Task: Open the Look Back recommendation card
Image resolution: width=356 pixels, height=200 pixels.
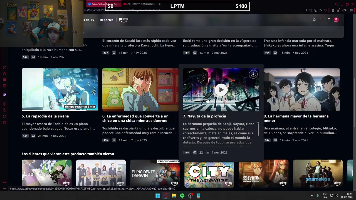Action: (46, 174)
